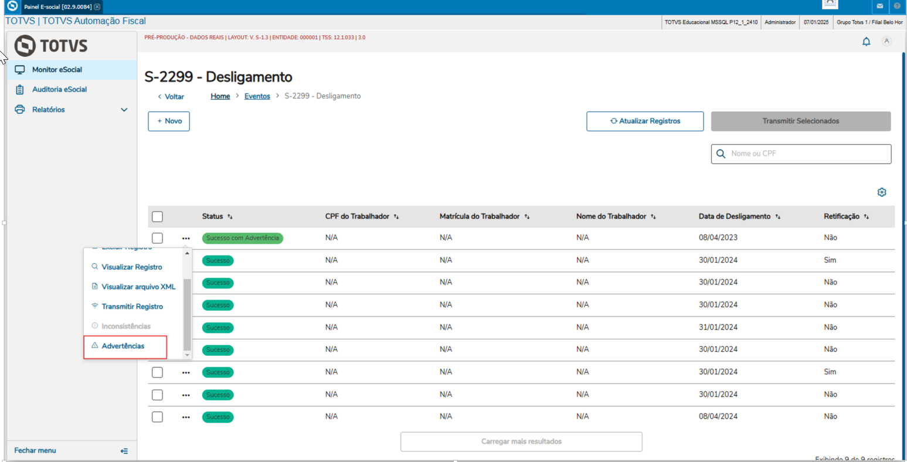The height and width of the screenshot is (462, 907).
Task: Click the S-2299 - Desligamento breadcrumb text
Action: click(322, 96)
